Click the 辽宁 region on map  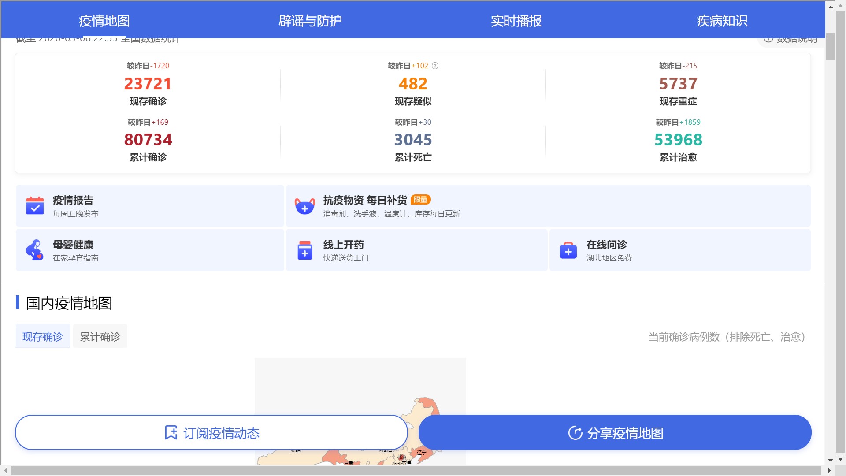pyautogui.click(x=424, y=454)
